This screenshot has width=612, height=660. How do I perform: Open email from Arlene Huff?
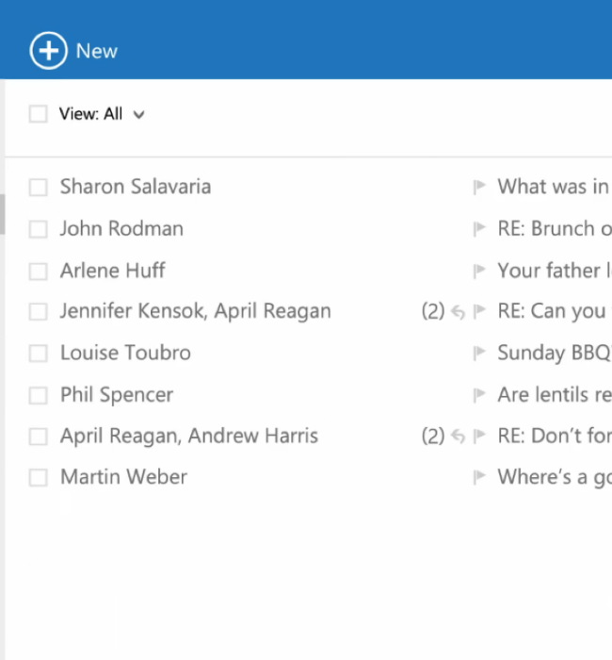(x=113, y=271)
